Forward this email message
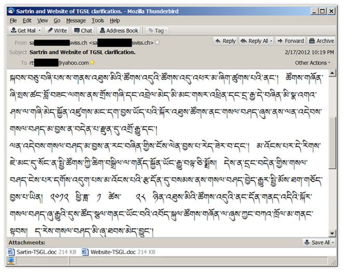 (291, 41)
